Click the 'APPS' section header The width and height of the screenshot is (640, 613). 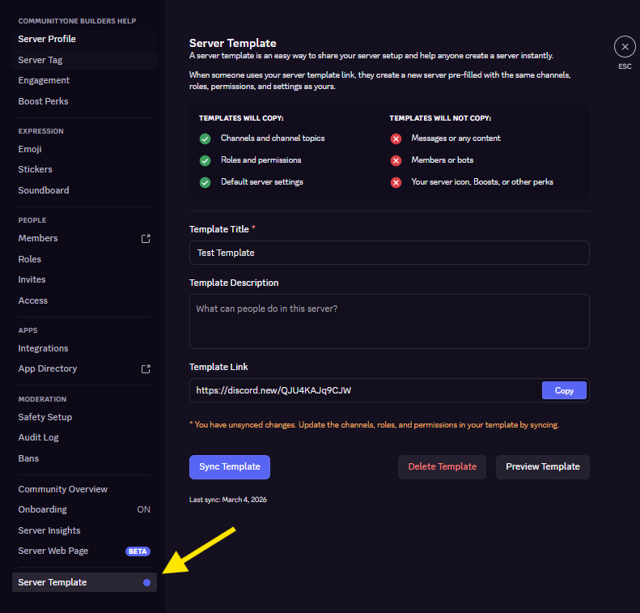[28, 330]
